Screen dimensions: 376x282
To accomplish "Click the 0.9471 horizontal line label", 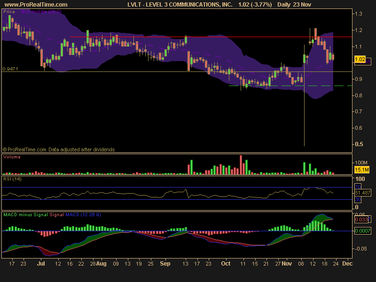I will (x=10, y=69).
